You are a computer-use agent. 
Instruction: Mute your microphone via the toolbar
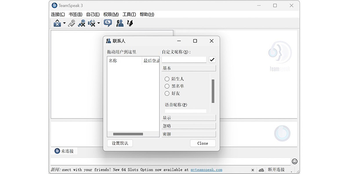pos(81,23)
